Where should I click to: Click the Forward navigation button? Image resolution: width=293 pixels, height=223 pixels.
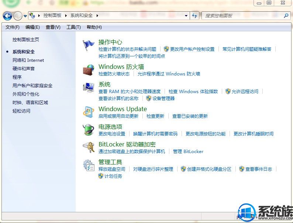pyautogui.click(x=18, y=16)
